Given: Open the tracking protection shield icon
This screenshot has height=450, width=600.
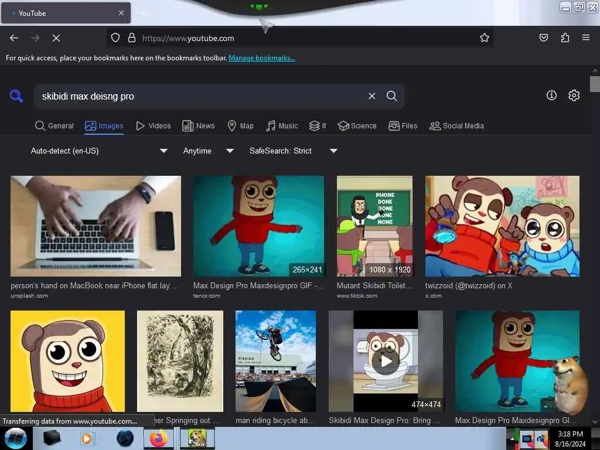Looking at the screenshot, I should 115,38.
